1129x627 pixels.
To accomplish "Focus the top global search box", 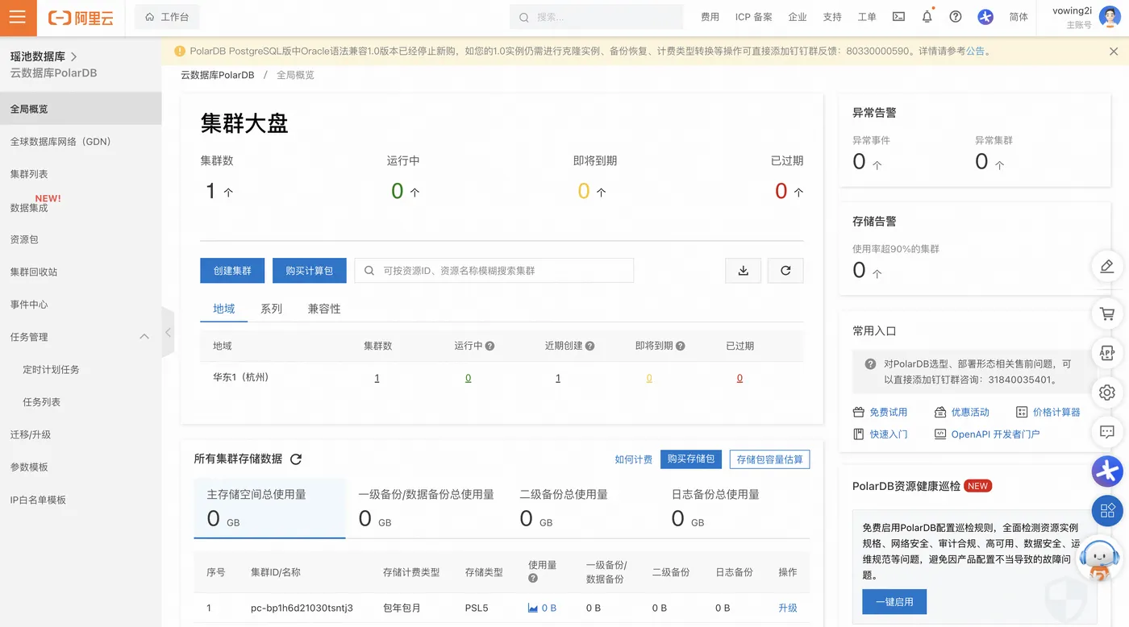I will (595, 17).
